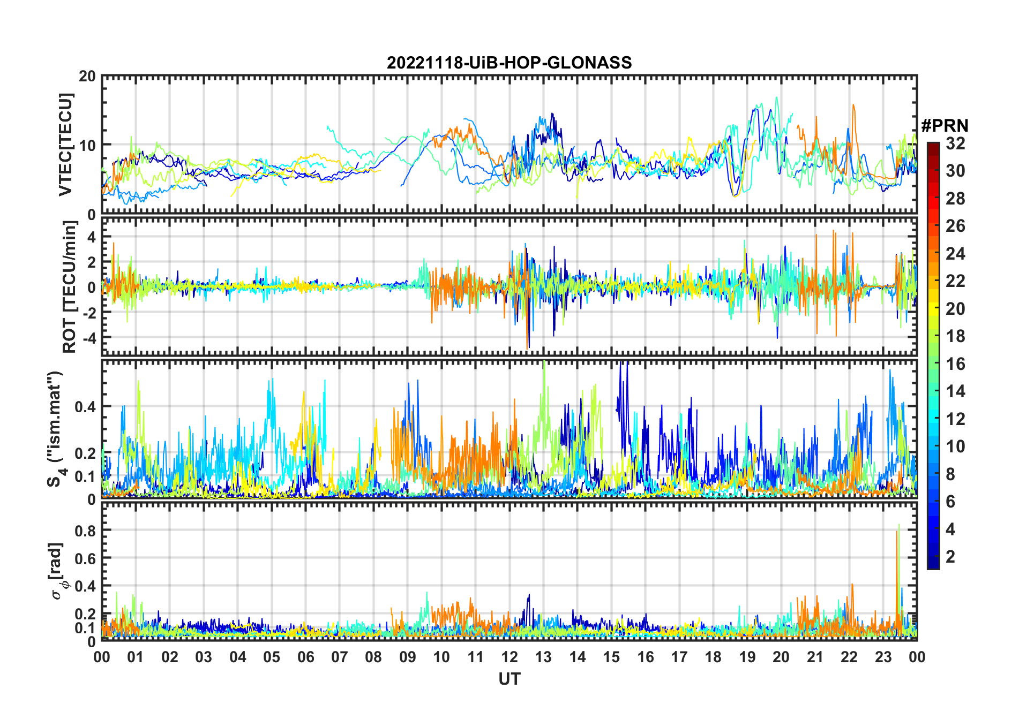Click the colorbar tick label 16

click(955, 365)
